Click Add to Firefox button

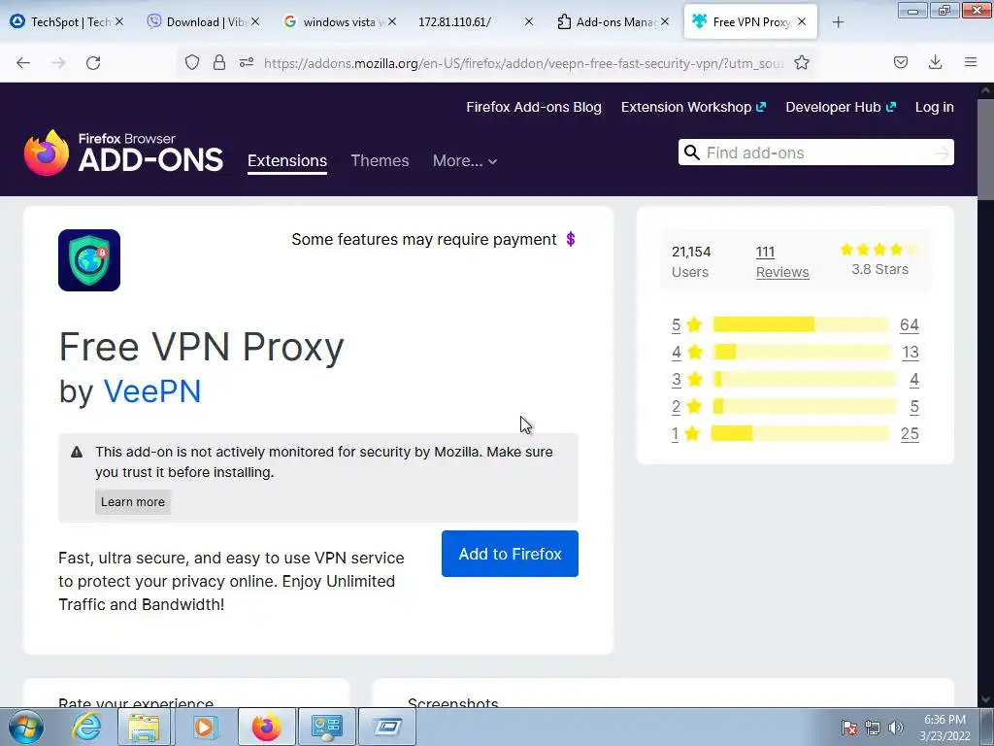510,554
